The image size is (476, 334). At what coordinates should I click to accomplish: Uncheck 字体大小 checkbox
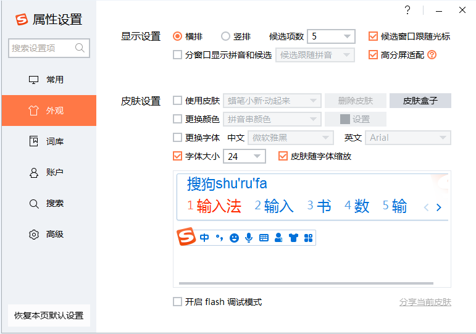(177, 156)
